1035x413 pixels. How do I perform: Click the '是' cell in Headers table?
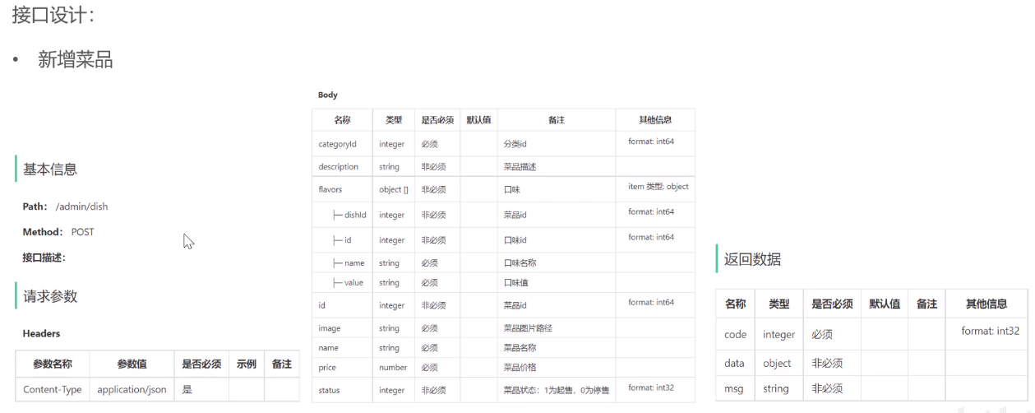[187, 389]
